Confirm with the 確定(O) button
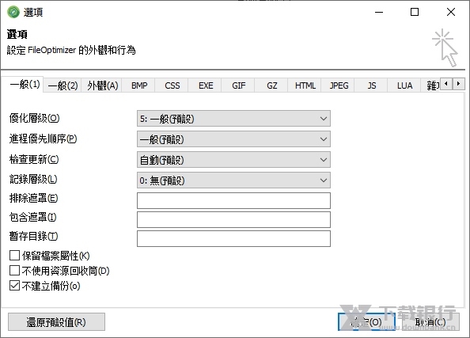The height and width of the screenshot is (338, 470). point(366,322)
